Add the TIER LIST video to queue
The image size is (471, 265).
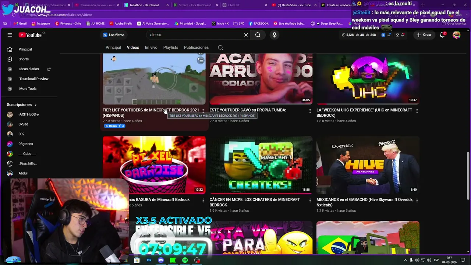click(x=201, y=60)
